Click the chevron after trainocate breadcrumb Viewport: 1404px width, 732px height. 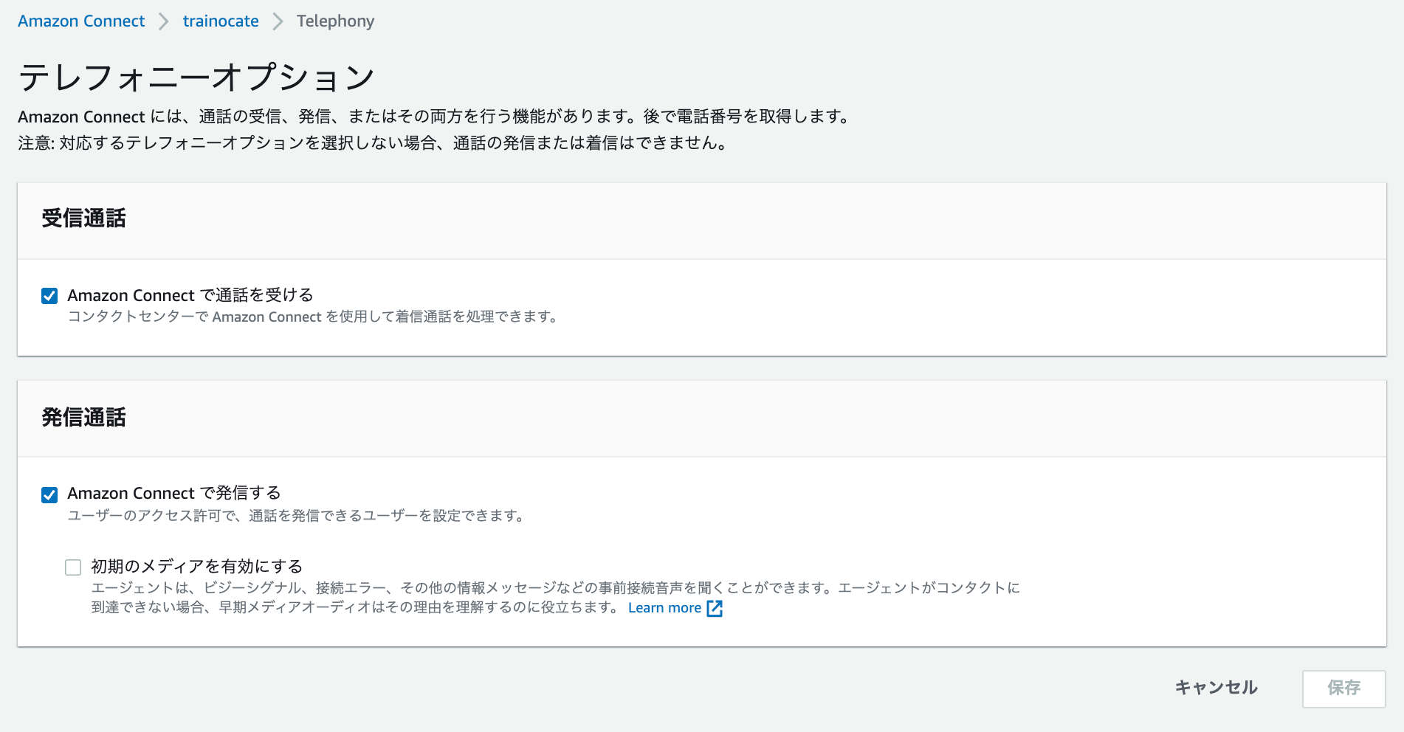coord(278,21)
